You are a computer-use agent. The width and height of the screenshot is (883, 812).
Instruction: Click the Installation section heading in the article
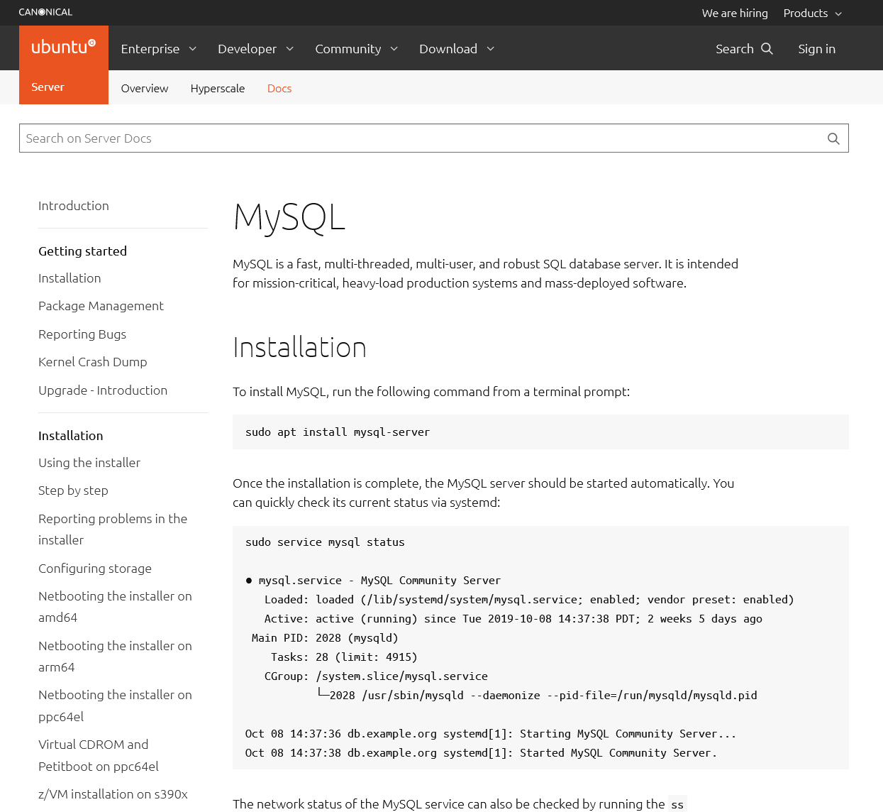coord(299,347)
